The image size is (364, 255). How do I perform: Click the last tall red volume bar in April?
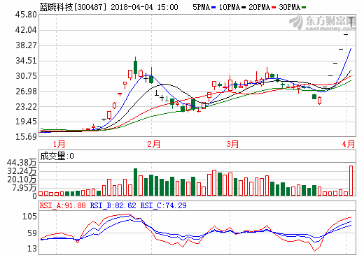(x=351, y=180)
